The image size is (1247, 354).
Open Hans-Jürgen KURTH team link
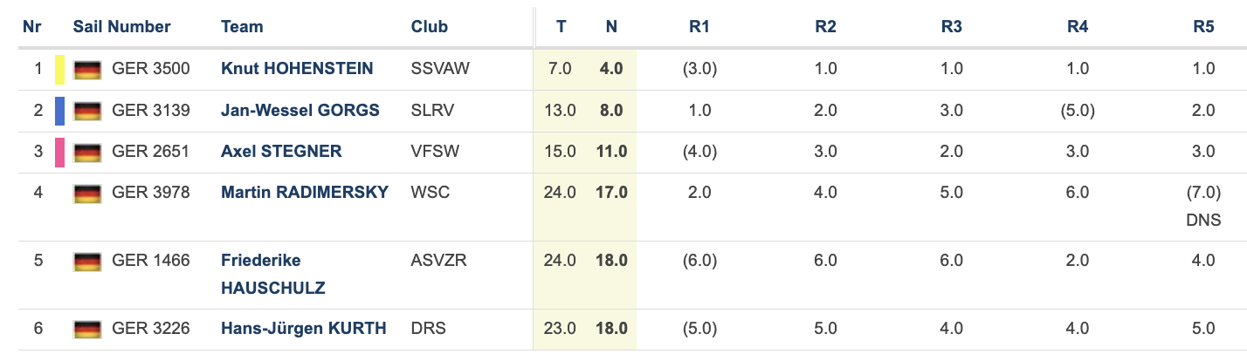click(303, 329)
